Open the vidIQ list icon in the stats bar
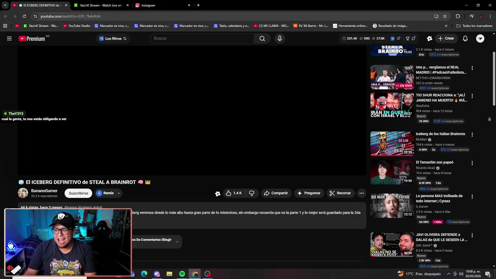496x279 pixels. [x=398, y=38]
